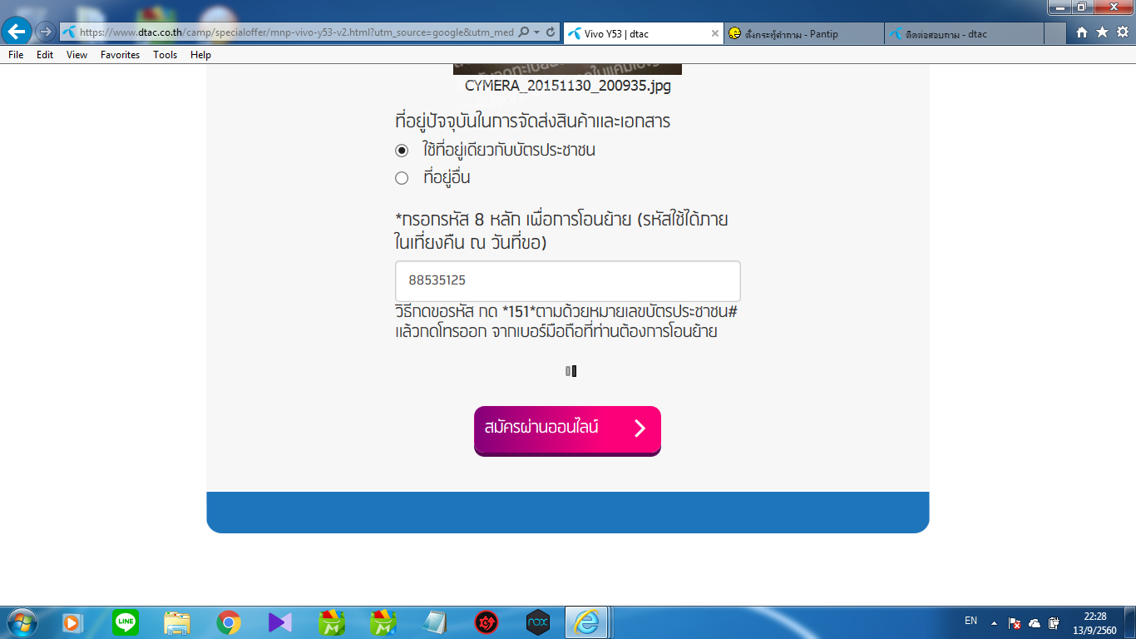
Task: Switch to the third dtac tab
Action: (x=963, y=33)
